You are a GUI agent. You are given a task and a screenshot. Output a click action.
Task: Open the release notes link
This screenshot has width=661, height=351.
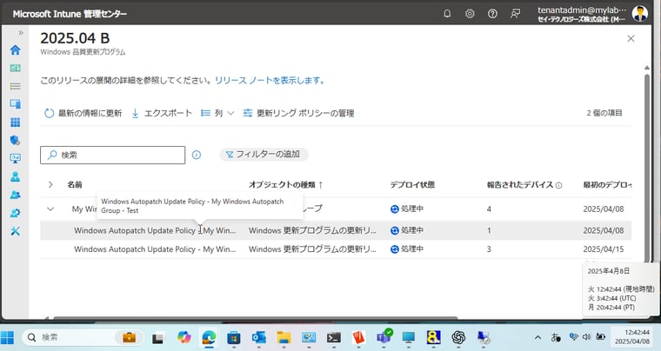point(270,81)
